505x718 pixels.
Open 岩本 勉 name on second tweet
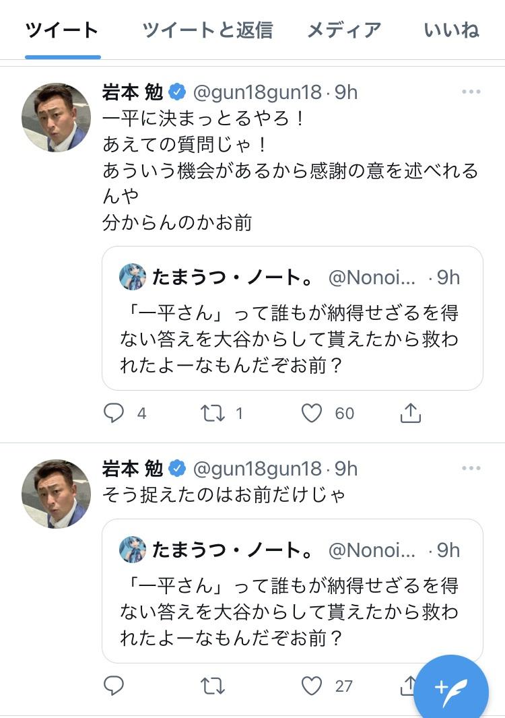point(133,469)
